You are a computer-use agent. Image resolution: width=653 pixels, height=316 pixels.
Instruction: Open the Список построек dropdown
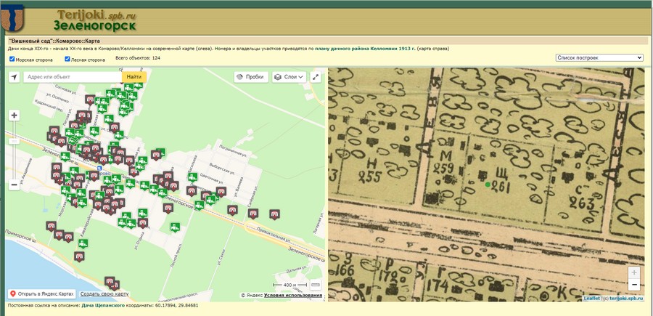(x=599, y=57)
